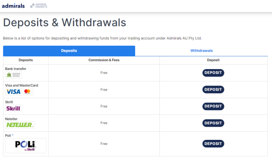The width and height of the screenshot is (272, 161).
Task: Click DEPOSIT button for Bank transfer
Action: (x=213, y=73)
